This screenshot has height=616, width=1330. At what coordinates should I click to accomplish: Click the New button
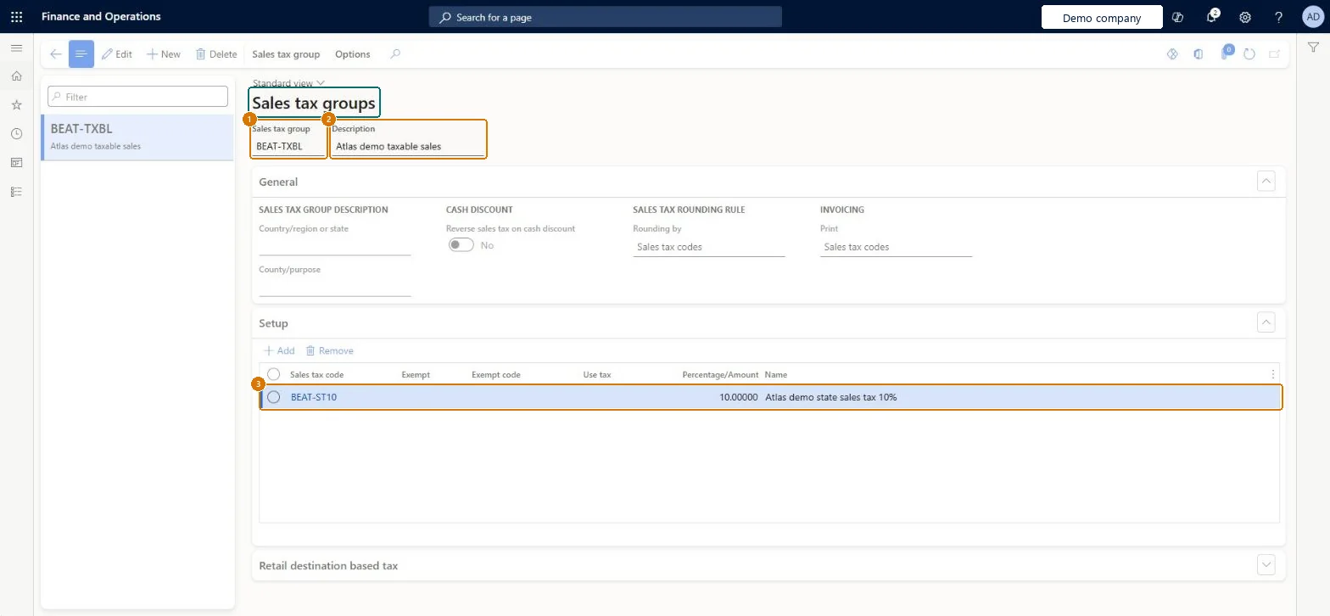pyautogui.click(x=164, y=54)
